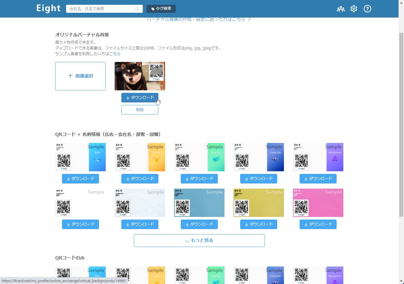Download the Engineer card background
Image resolution: width=404 pixels, height=284 pixels.
[199, 179]
